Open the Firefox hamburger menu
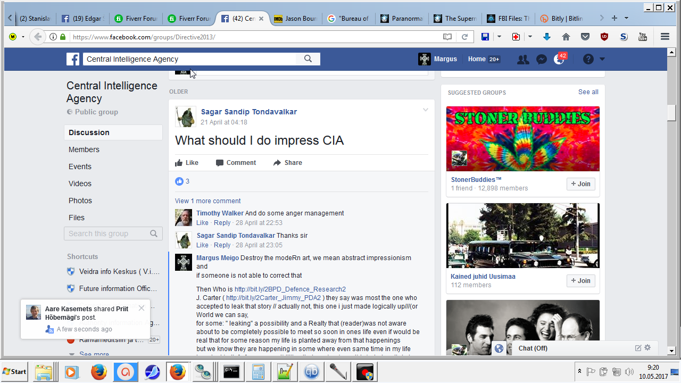The height and width of the screenshot is (383, 681). click(665, 37)
